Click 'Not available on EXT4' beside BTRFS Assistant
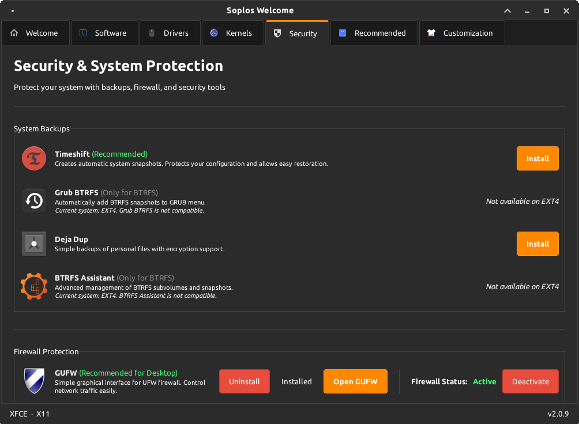Screen dimensions: 579x424 tap(522, 286)
